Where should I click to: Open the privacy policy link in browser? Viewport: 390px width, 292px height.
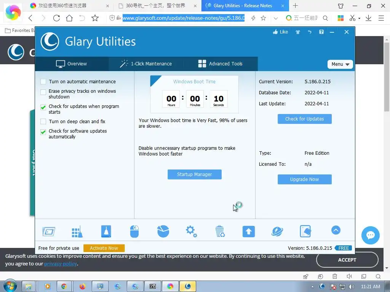pyautogui.click(x=61, y=264)
